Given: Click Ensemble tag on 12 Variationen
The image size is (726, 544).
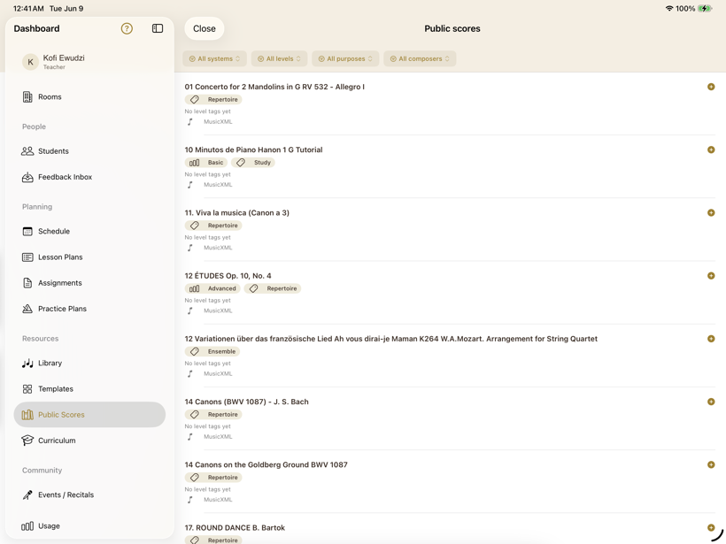Looking at the screenshot, I should tap(212, 351).
